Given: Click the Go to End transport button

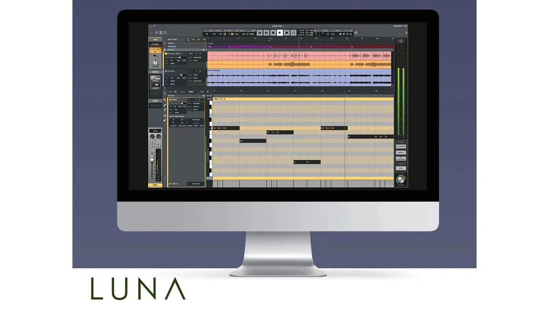Looking at the screenshot, I should [266, 33].
